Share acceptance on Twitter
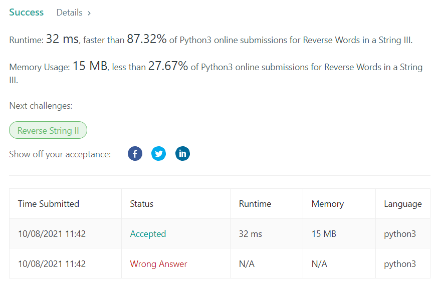The image size is (439, 285). coord(158,153)
